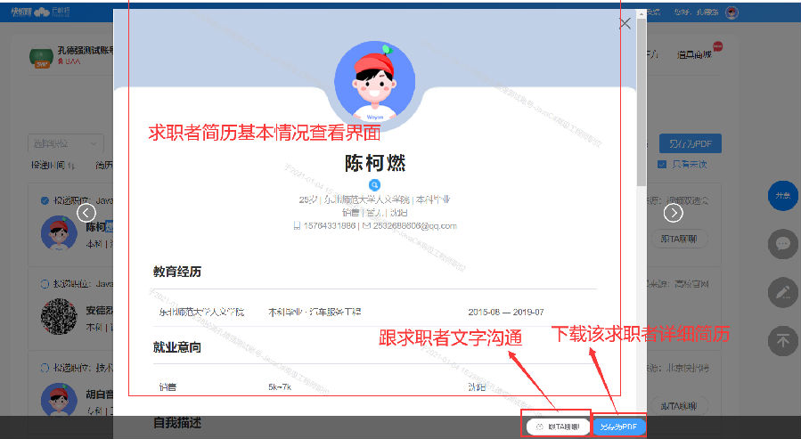The width and height of the screenshot is (801, 439).
Task: Toggle the 只看未读 checkbox in the background page
Action: [x=662, y=165]
